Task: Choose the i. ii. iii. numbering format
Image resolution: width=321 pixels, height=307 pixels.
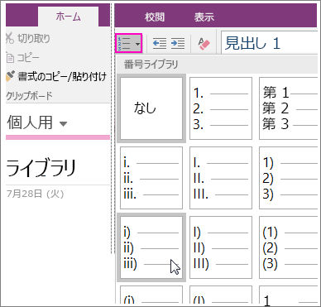Action: click(151, 178)
